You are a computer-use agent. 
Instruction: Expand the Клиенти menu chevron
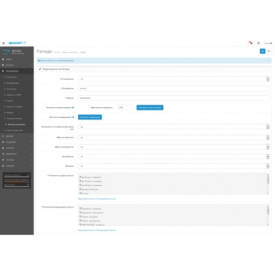coord(31,148)
